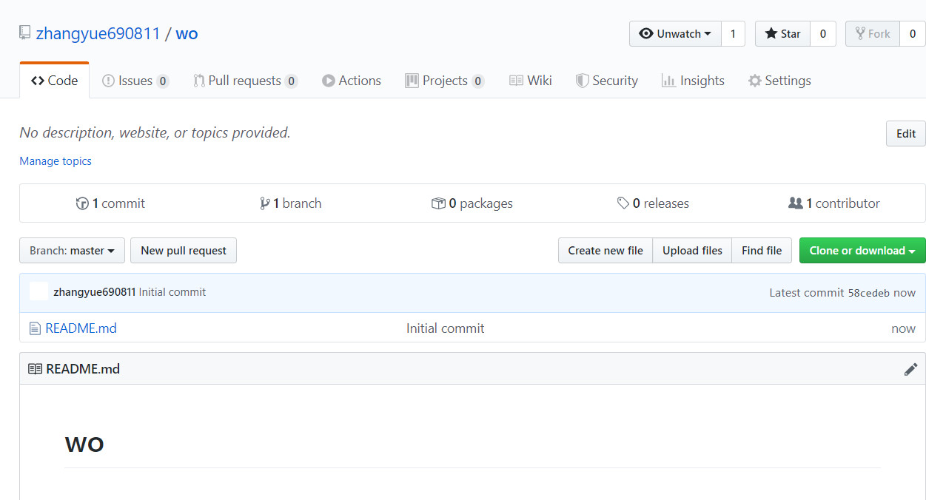
Task: Click the Find file button
Action: coord(762,251)
